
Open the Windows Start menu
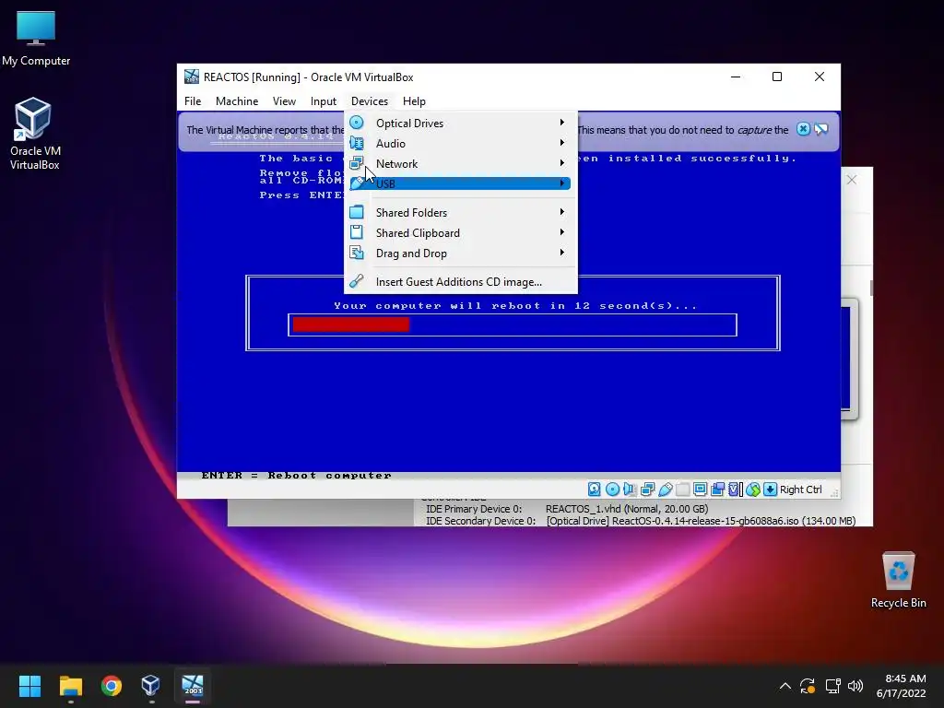click(x=29, y=686)
